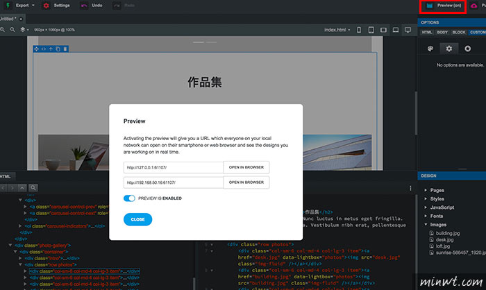Duplicate the selected block
The width and height of the screenshot is (486, 290).
pyautogui.click(x=58, y=49)
